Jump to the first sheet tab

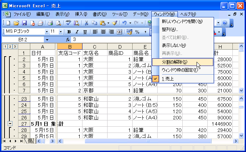click(x=4, y=141)
